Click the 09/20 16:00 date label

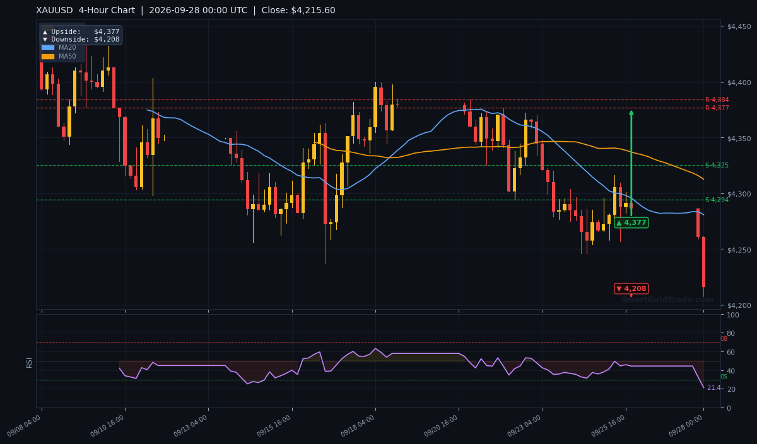click(440, 426)
